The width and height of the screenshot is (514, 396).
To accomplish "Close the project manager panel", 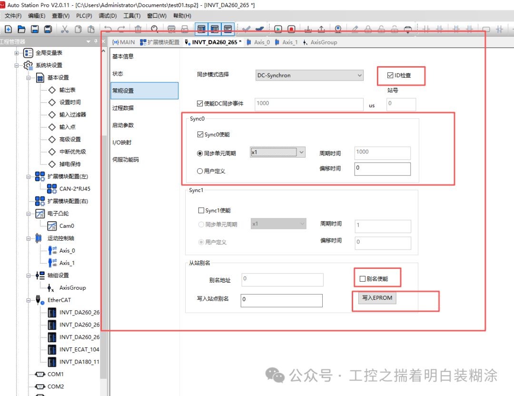I will coord(103,41).
